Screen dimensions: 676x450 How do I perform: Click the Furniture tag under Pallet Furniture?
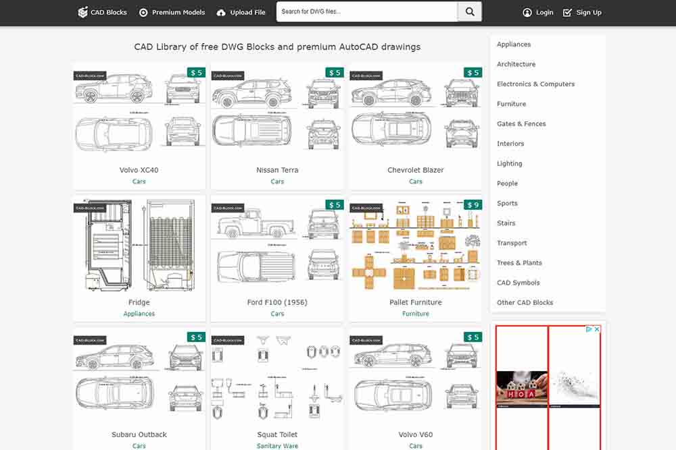416,314
